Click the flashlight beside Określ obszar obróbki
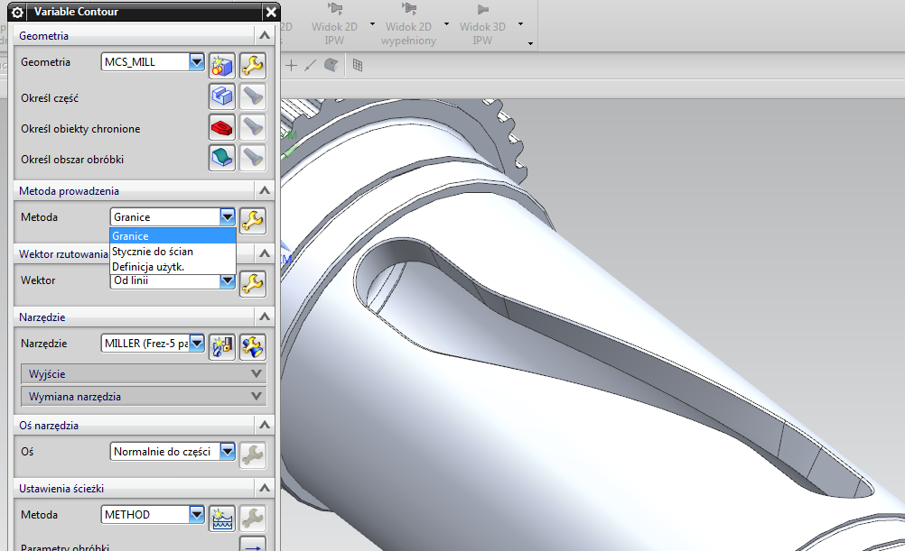905x551 pixels. pyautogui.click(x=253, y=157)
